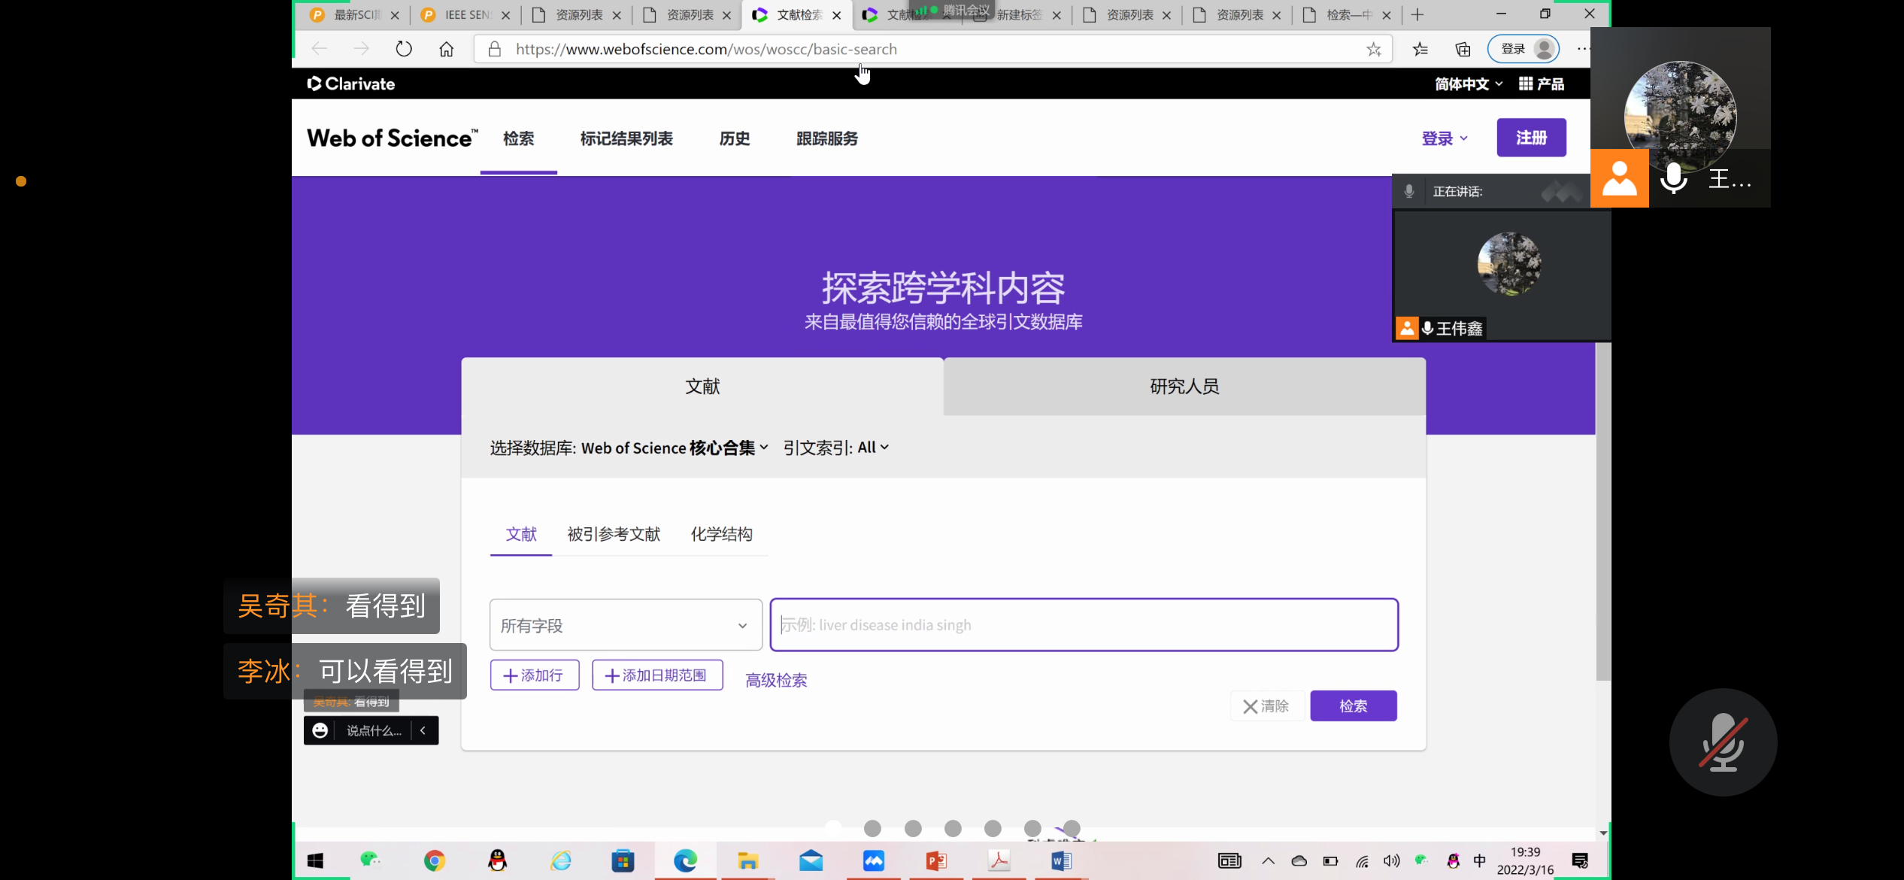
Task: Click 清除 clear button
Action: point(1267,706)
